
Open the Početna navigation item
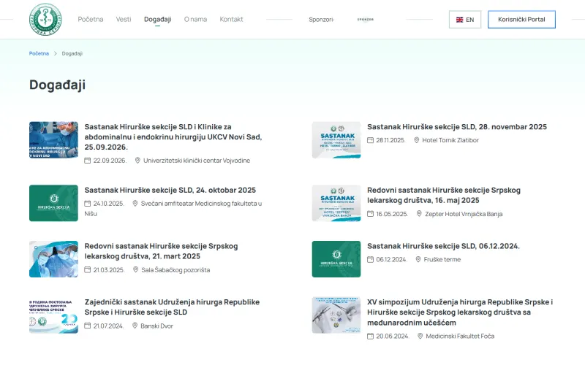coord(90,20)
